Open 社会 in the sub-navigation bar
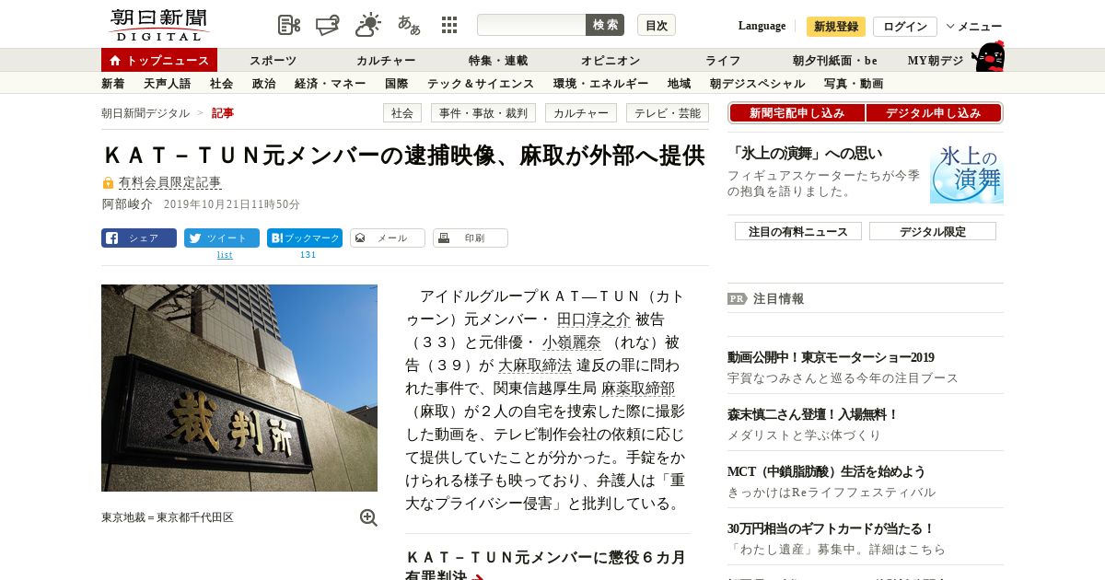This screenshot has height=580, width=1105. (221, 84)
